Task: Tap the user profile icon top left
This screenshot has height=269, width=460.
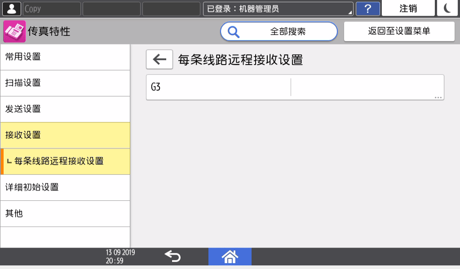Action: (11, 8)
